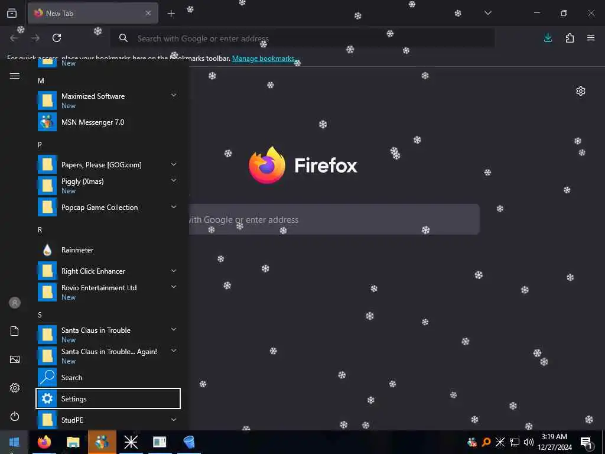The width and height of the screenshot is (605, 454).
Task: Click the Manage bookmarks link
Action: [x=263, y=59]
